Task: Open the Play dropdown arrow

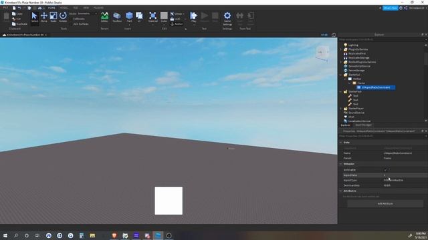Action: 193,25
